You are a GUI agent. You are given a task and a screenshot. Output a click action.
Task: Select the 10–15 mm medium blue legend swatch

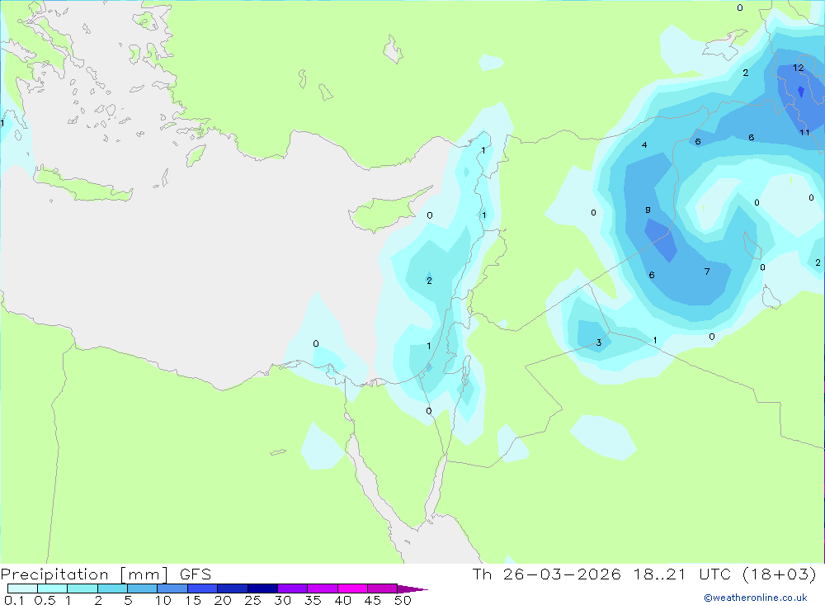pos(172,588)
